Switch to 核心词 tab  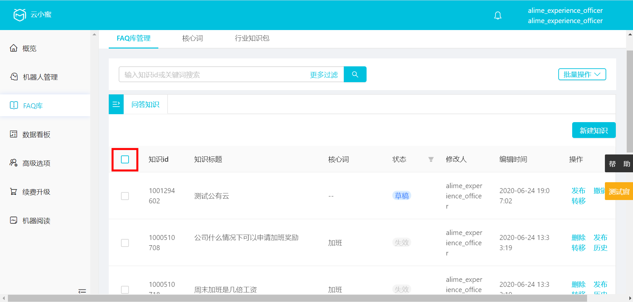point(192,38)
